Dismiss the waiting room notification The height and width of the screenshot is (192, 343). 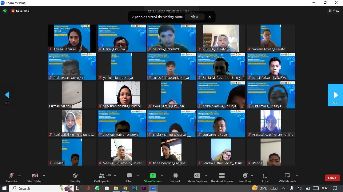point(210,17)
